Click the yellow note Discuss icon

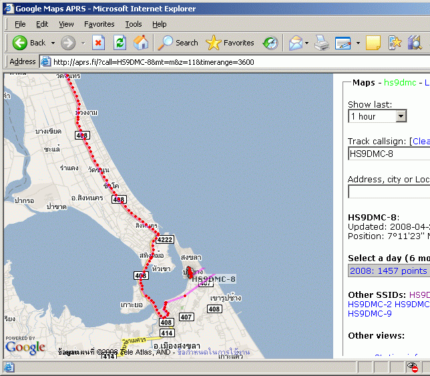point(373,43)
